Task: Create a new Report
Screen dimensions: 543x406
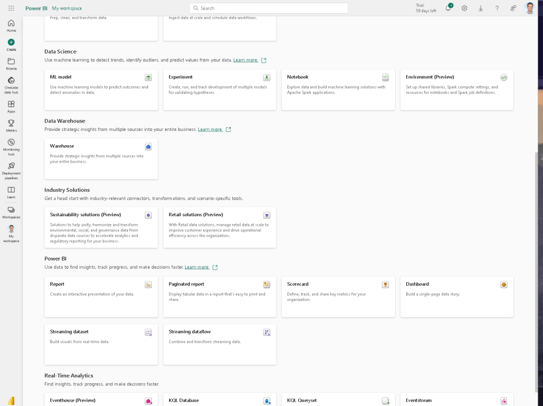Action: click(x=101, y=297)
